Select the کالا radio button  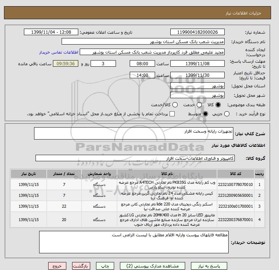point(218,105)
